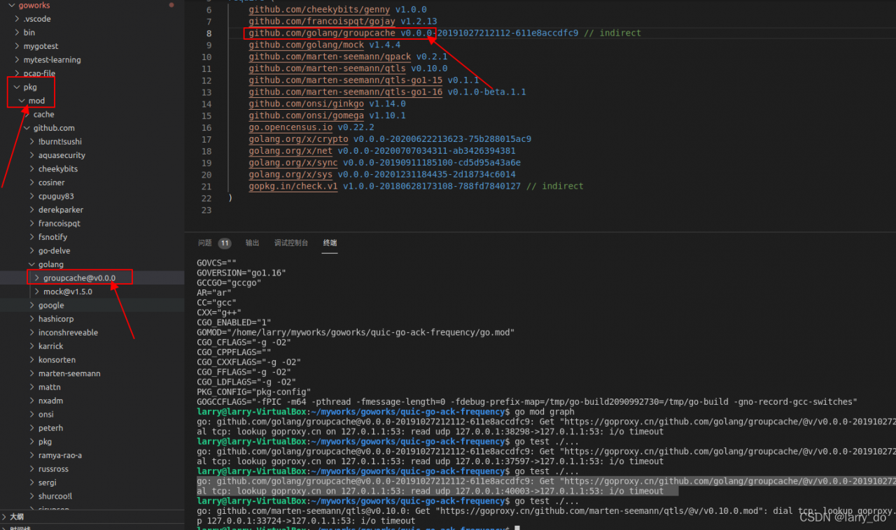Open the !burnt!sushi folder
Viewport: 896px width, 530px height.
pyautogui.click(x=60, y=142)
